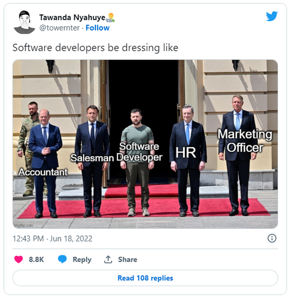This screenshot has height=297, width=289.
Task: Click the technologist emoji beside the name
Action: (x=111, y=17)
